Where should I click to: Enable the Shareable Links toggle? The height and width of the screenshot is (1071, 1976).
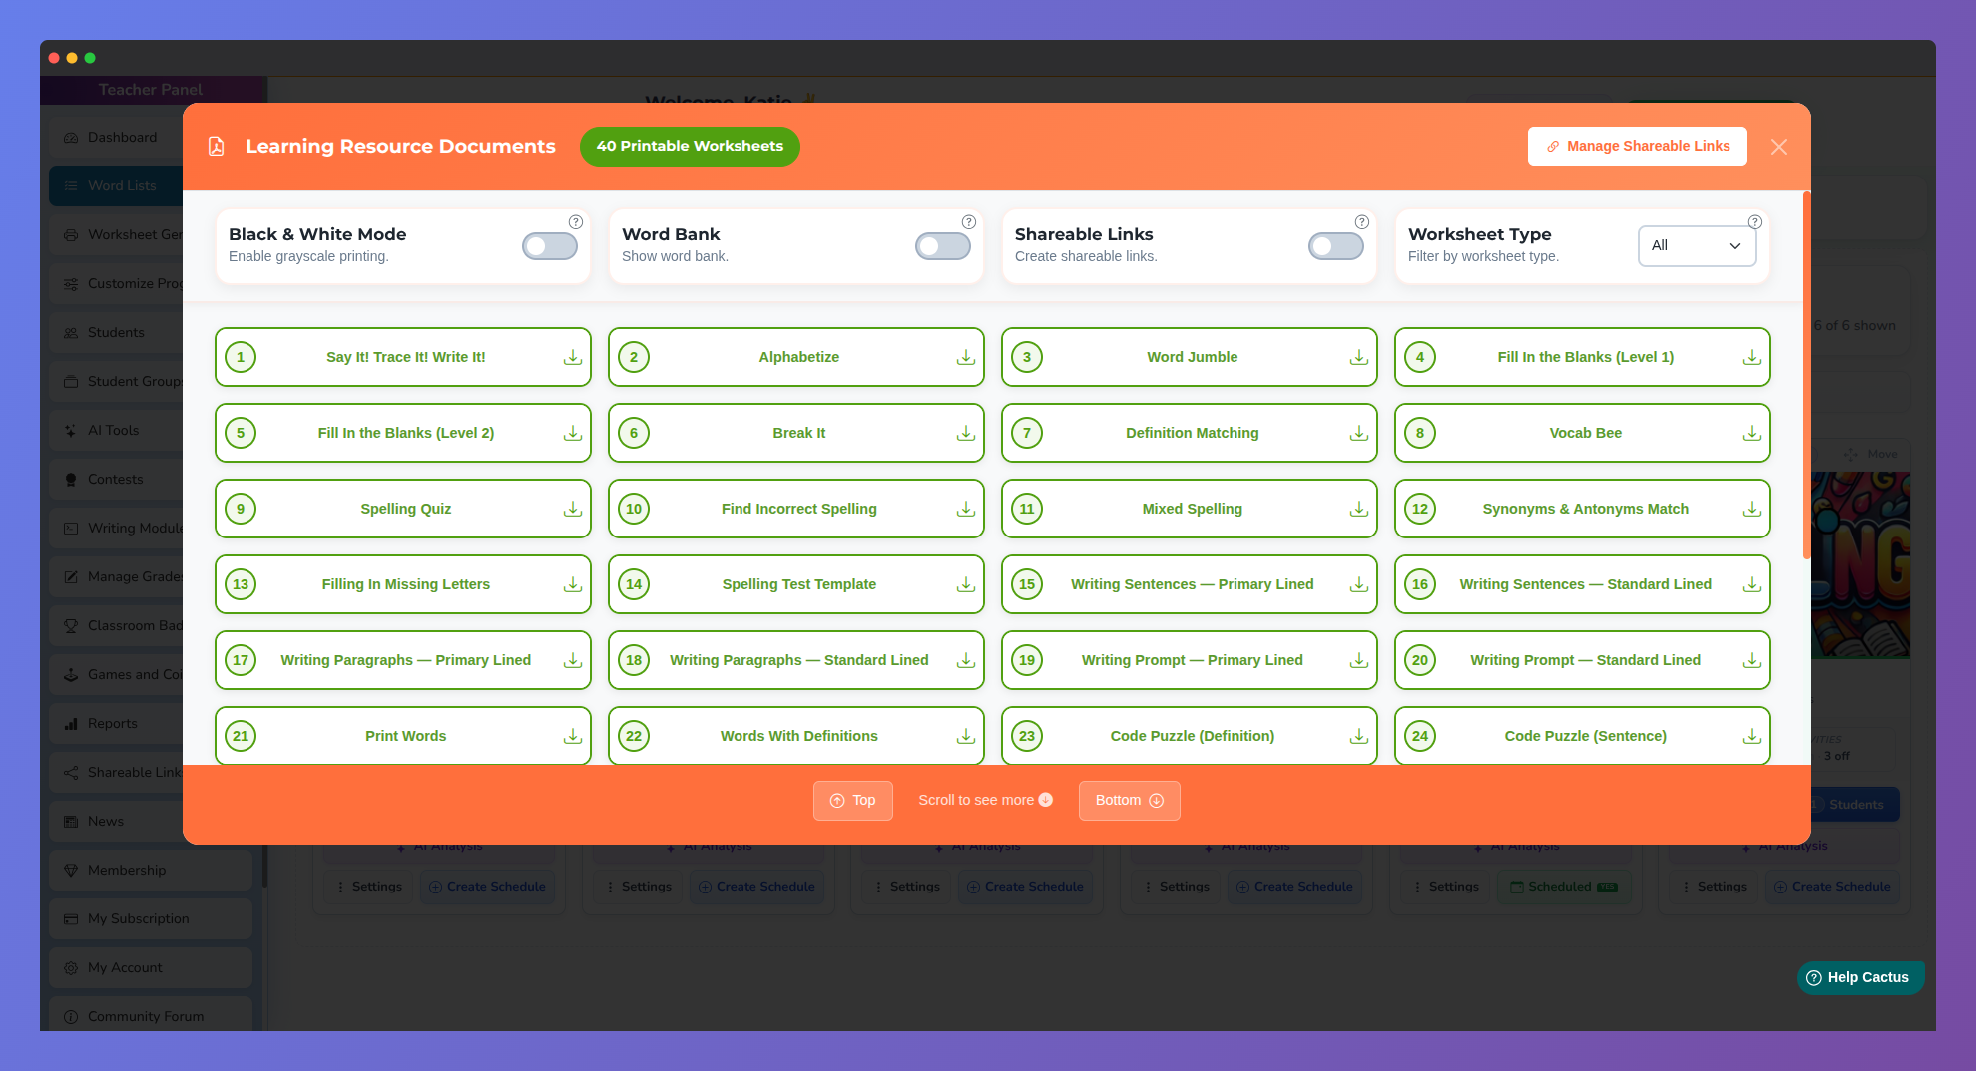tap(1336, 246)
